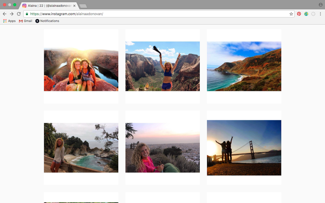Go forward using the browser forward arrow

click(12, 14)
